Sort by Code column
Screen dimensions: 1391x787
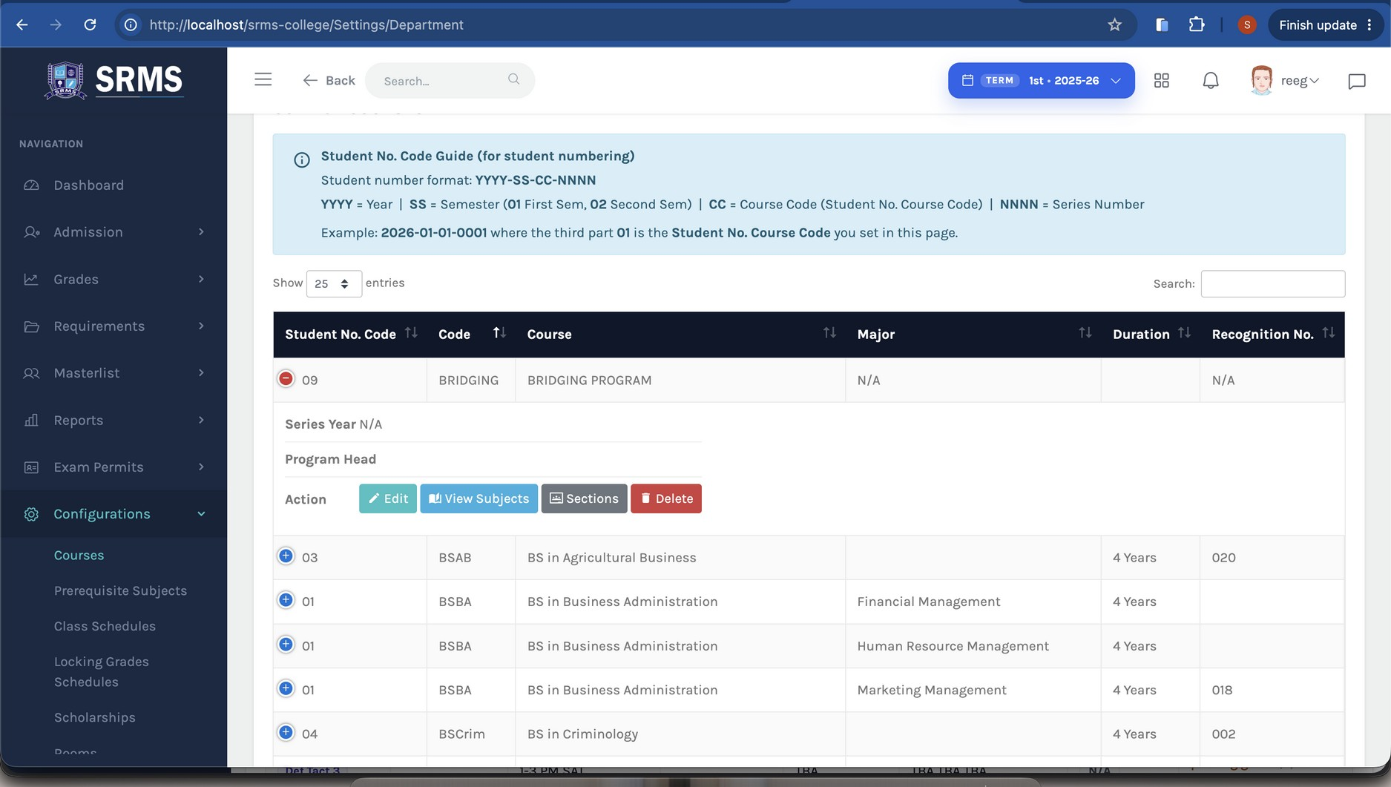point(471,335)
